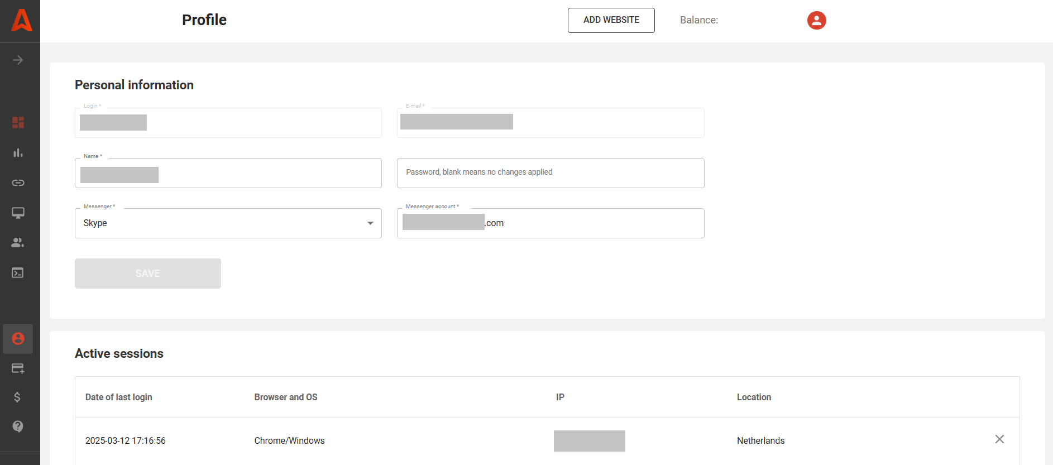Open the add payment card icon

[18, 368]
